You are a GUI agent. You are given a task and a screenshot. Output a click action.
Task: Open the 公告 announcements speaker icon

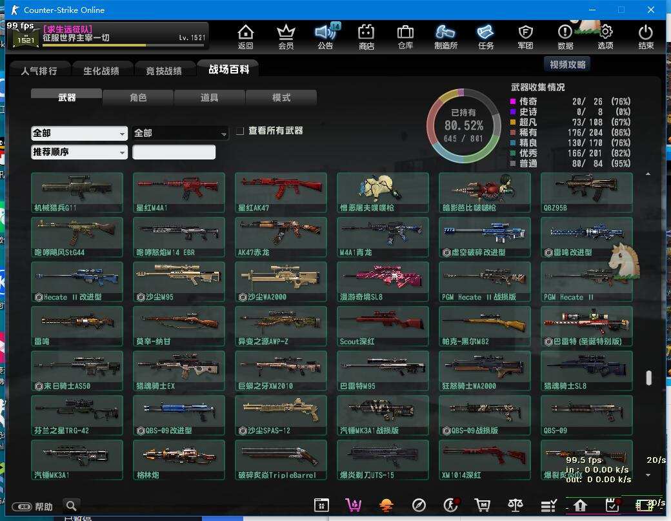click(326, 36)
